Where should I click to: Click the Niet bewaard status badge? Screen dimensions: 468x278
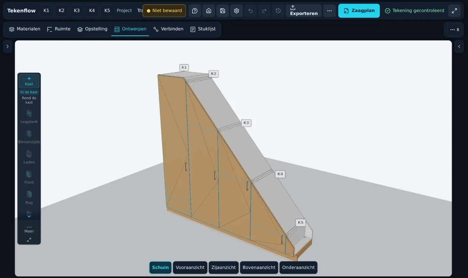[164, 11]
